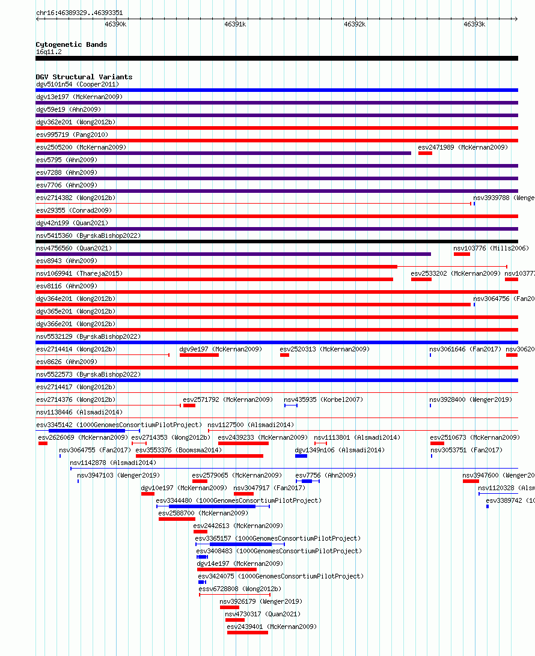Click the red bar under esv2471989

pos(425,153)
